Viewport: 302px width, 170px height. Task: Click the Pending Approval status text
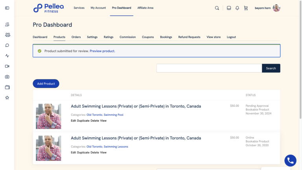pyautogui.click(x=257, y=106)
